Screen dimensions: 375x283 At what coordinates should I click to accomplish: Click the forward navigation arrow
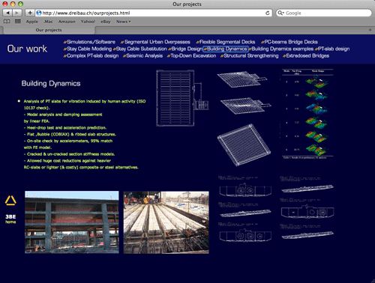(x=17, y=13)
